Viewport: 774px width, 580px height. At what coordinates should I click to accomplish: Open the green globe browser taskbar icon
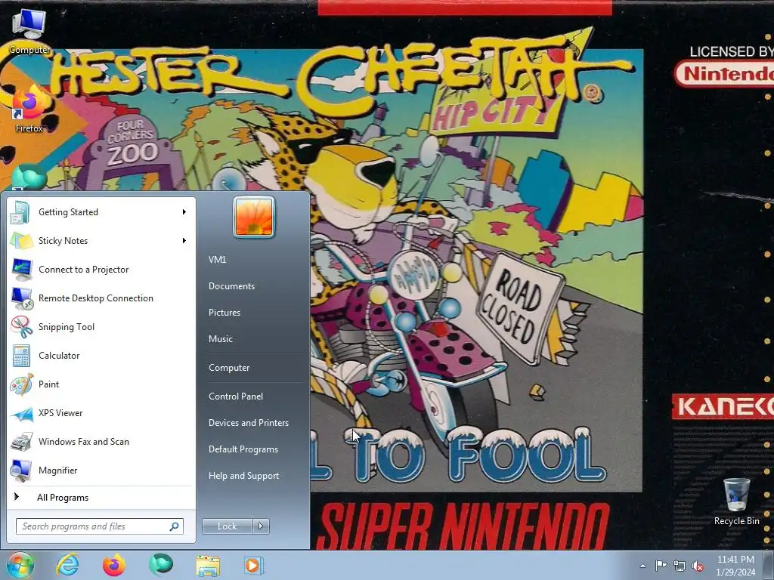pos(161,565)
